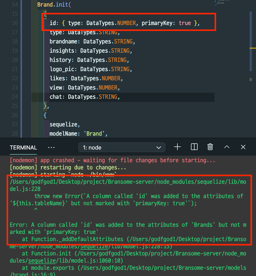Screen dimensions: 256x276
Task: Click 'likes' on line 22
Action: [57, 78]
